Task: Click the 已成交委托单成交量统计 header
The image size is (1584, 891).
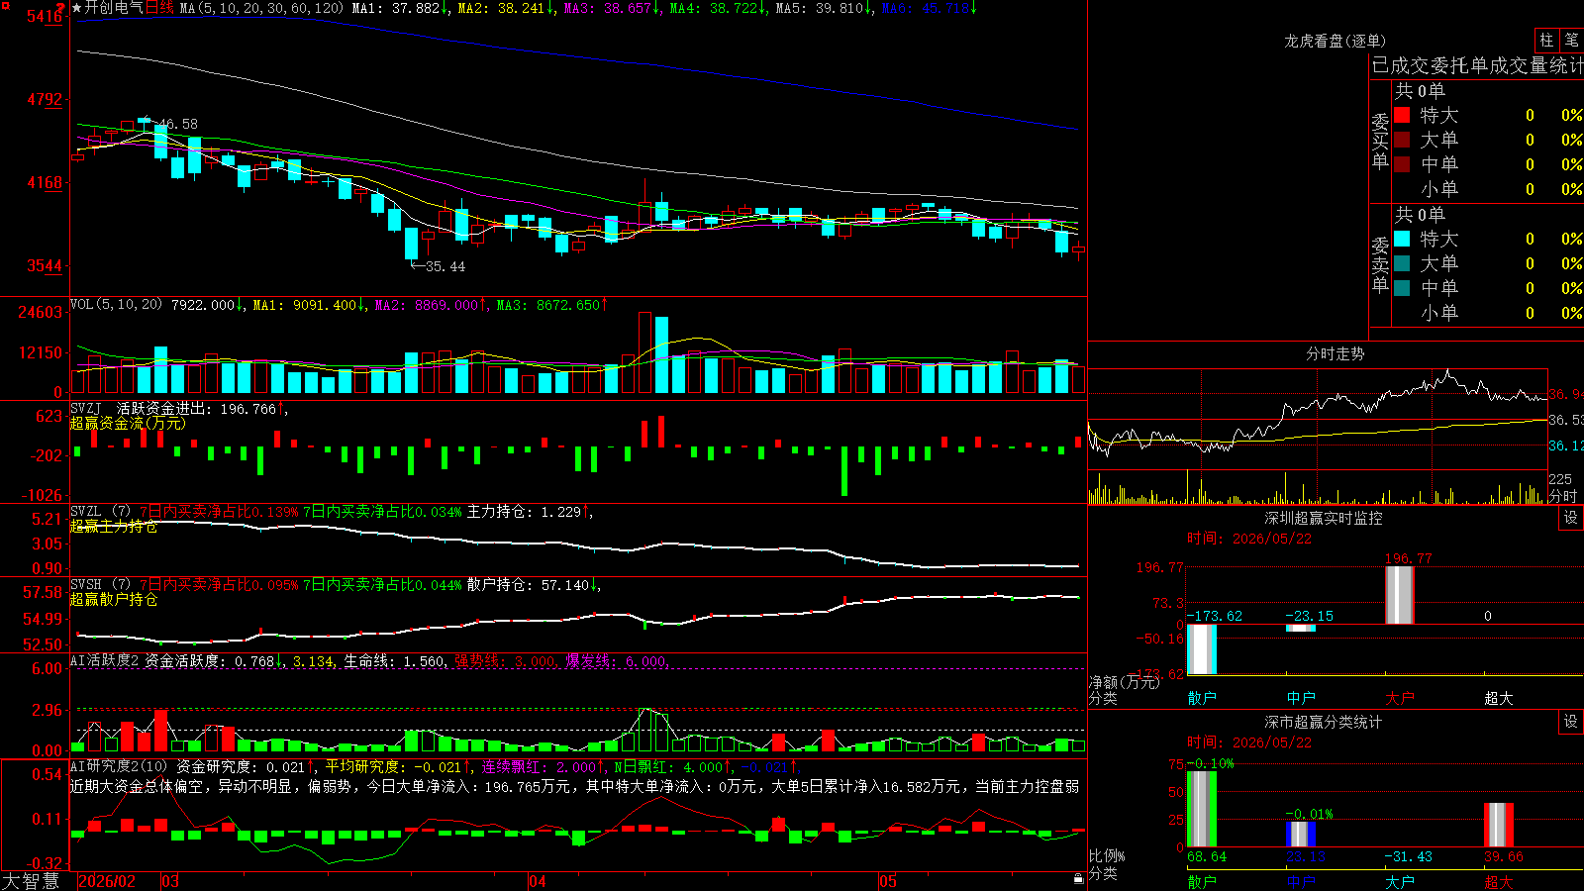Action: pyautogui.click(x=1477, y=65)
